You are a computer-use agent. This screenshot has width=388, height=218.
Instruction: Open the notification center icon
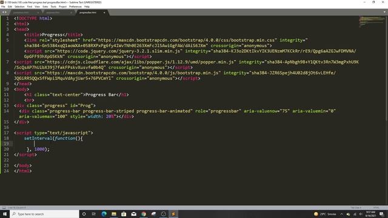click(382, 214)
